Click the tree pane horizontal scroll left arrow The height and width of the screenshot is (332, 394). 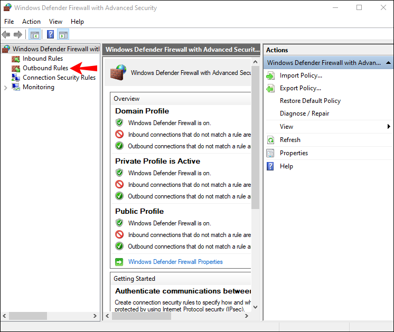point(5,316)
